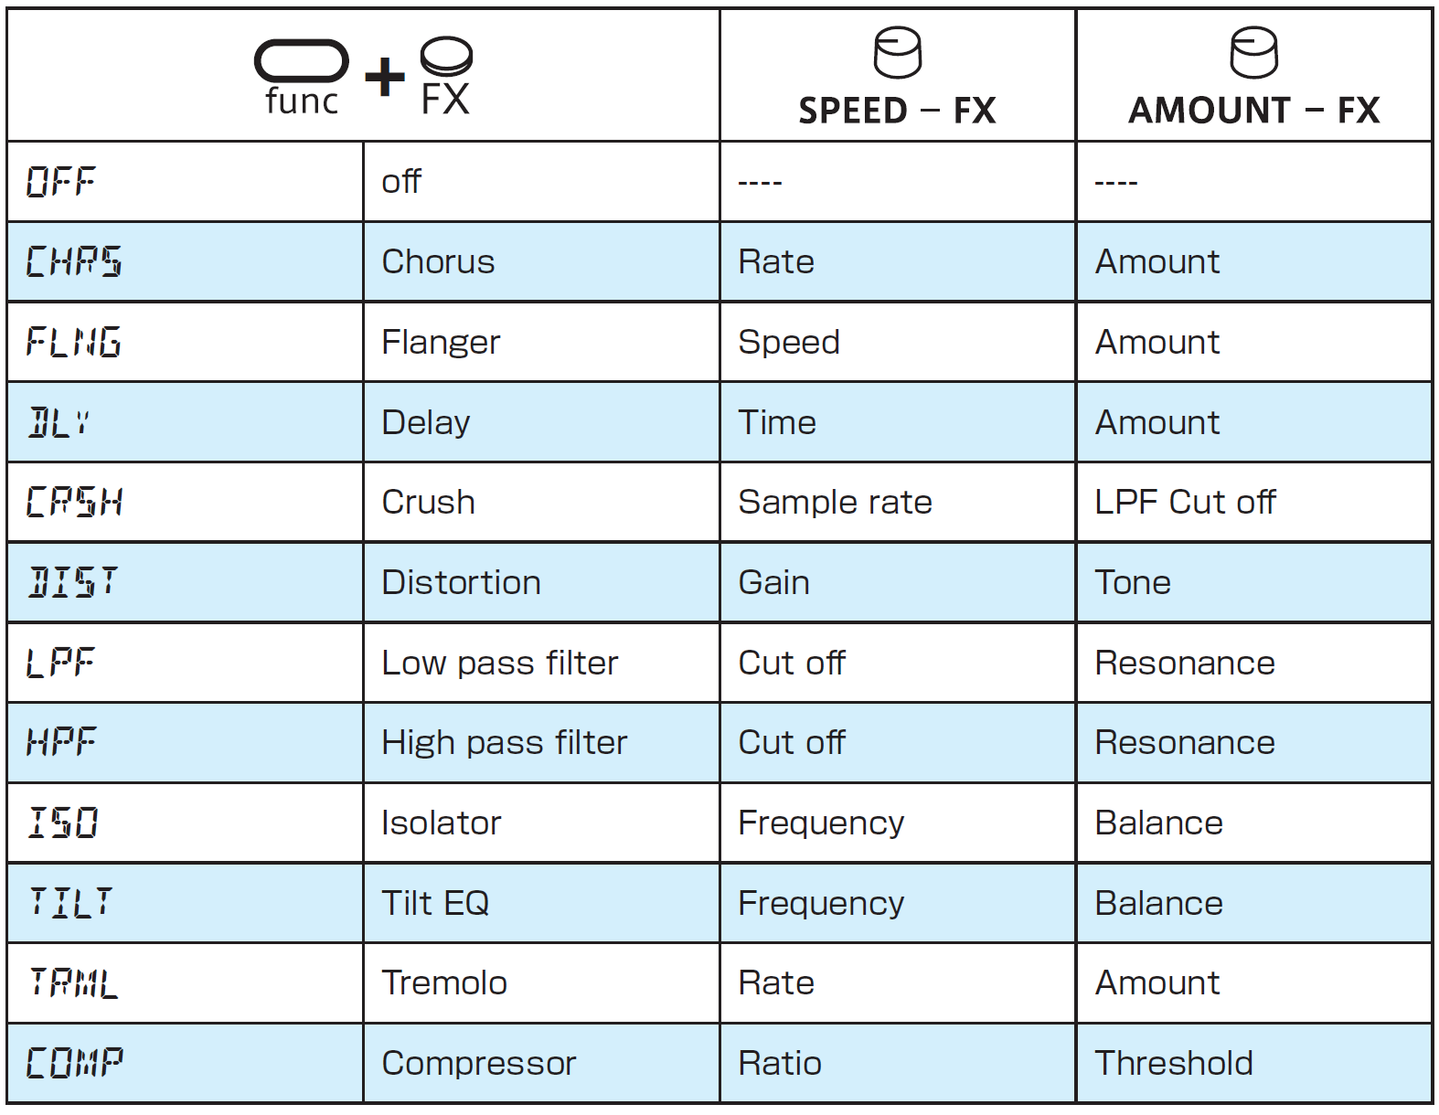The height and width of the screenshot is (1115, 1439).
Task: Click the SPEED – FX column header
Action: [898, 75]
